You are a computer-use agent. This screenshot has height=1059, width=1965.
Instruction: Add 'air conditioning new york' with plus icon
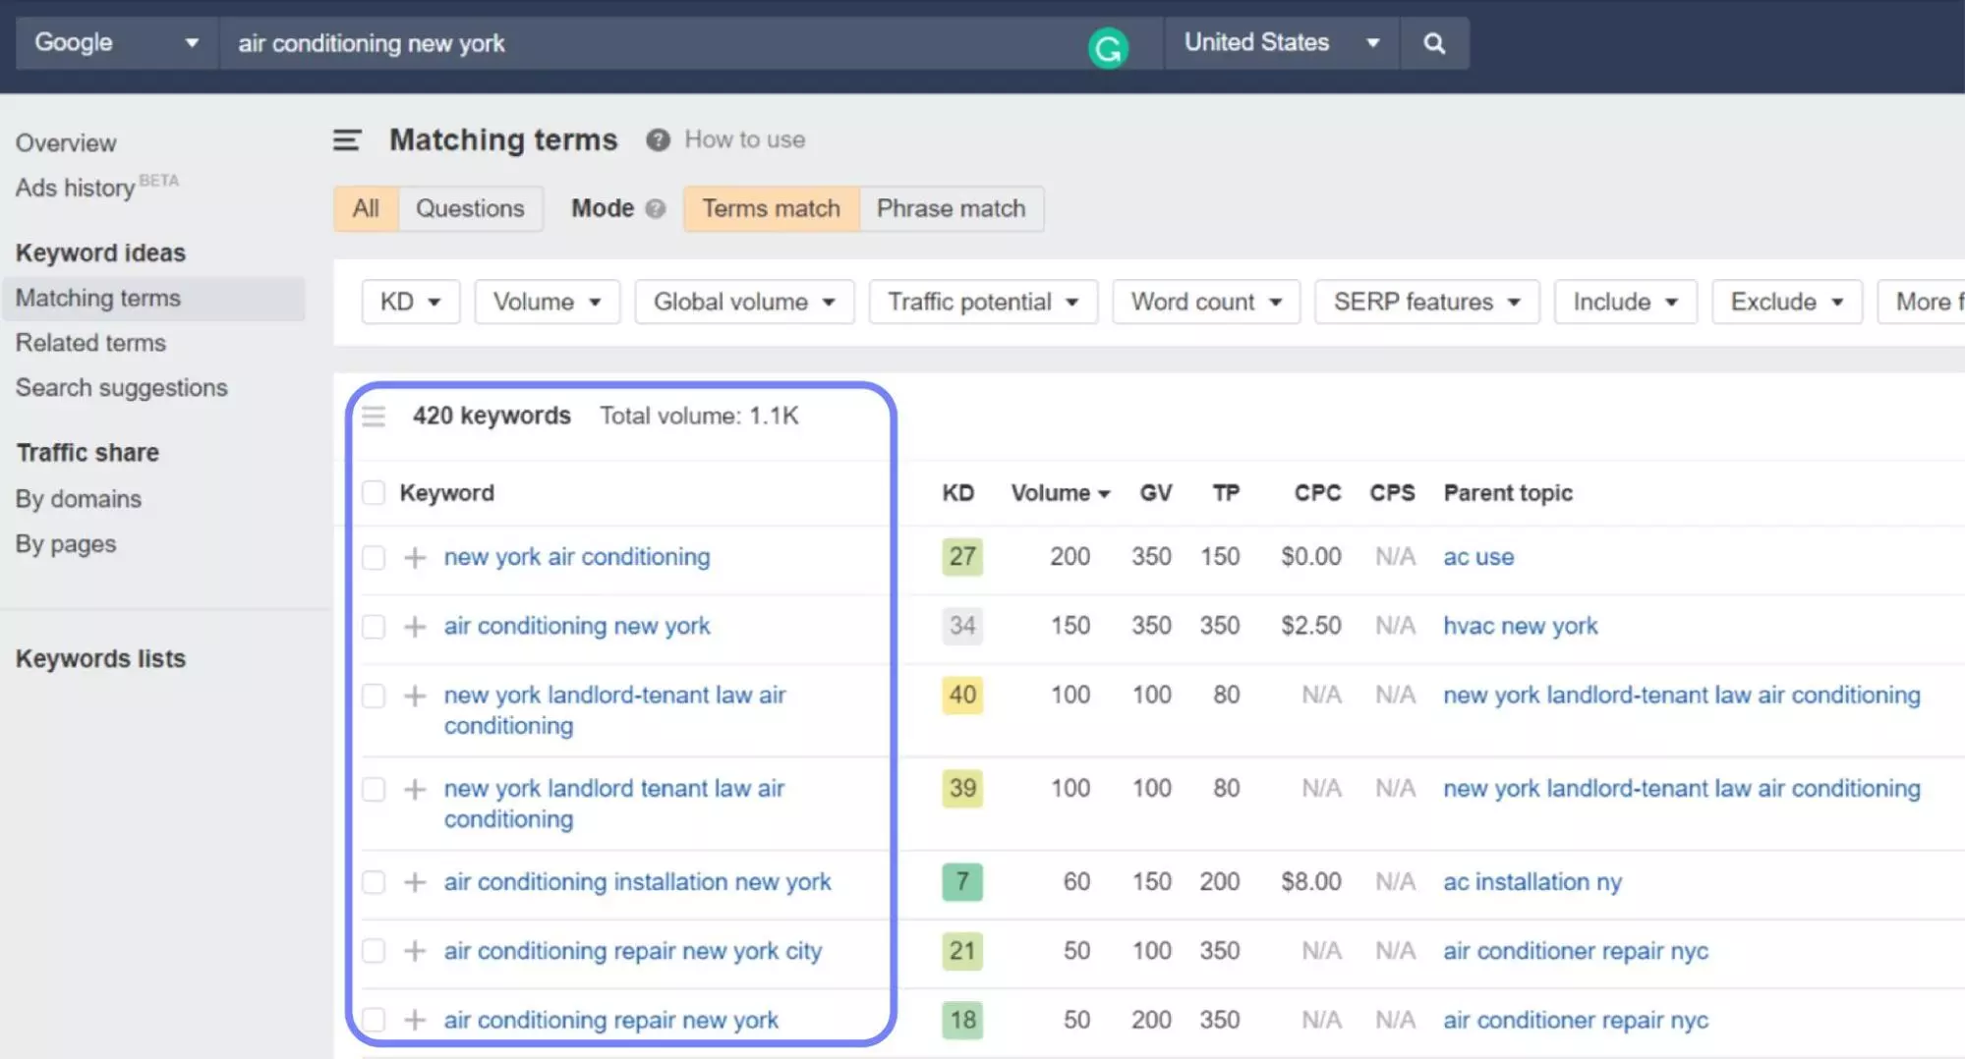coord(415,626)
